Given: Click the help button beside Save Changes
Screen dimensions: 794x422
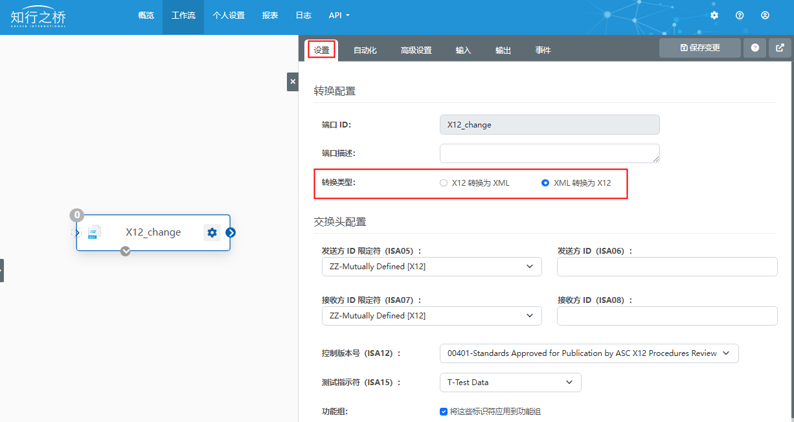Looking at the screenshot, I should pos(754,48).
